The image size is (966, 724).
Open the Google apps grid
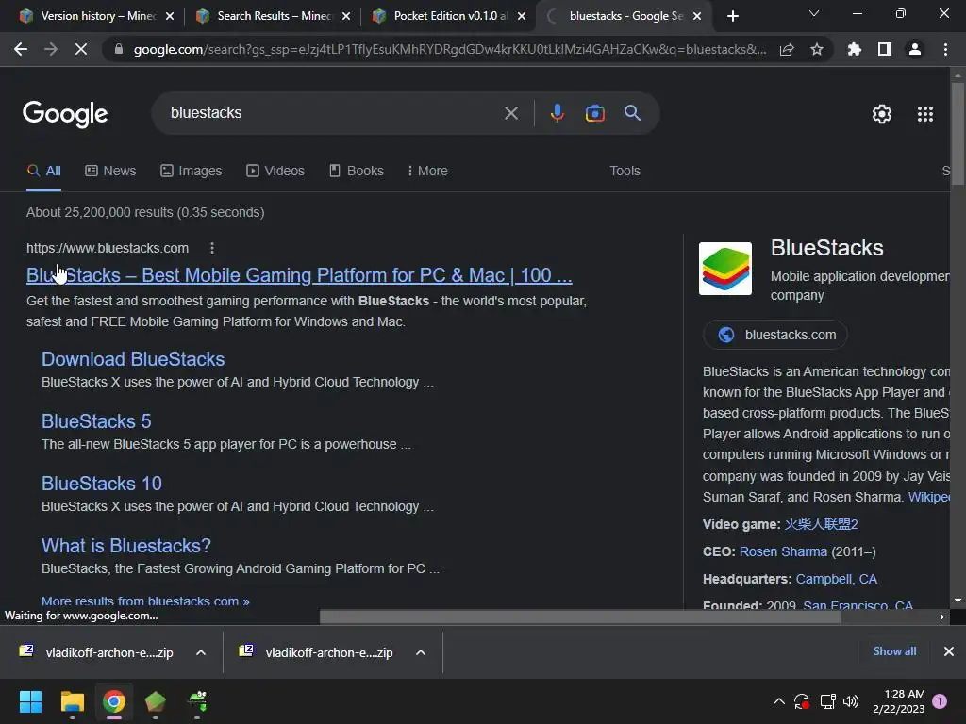(x=925, y=114)
